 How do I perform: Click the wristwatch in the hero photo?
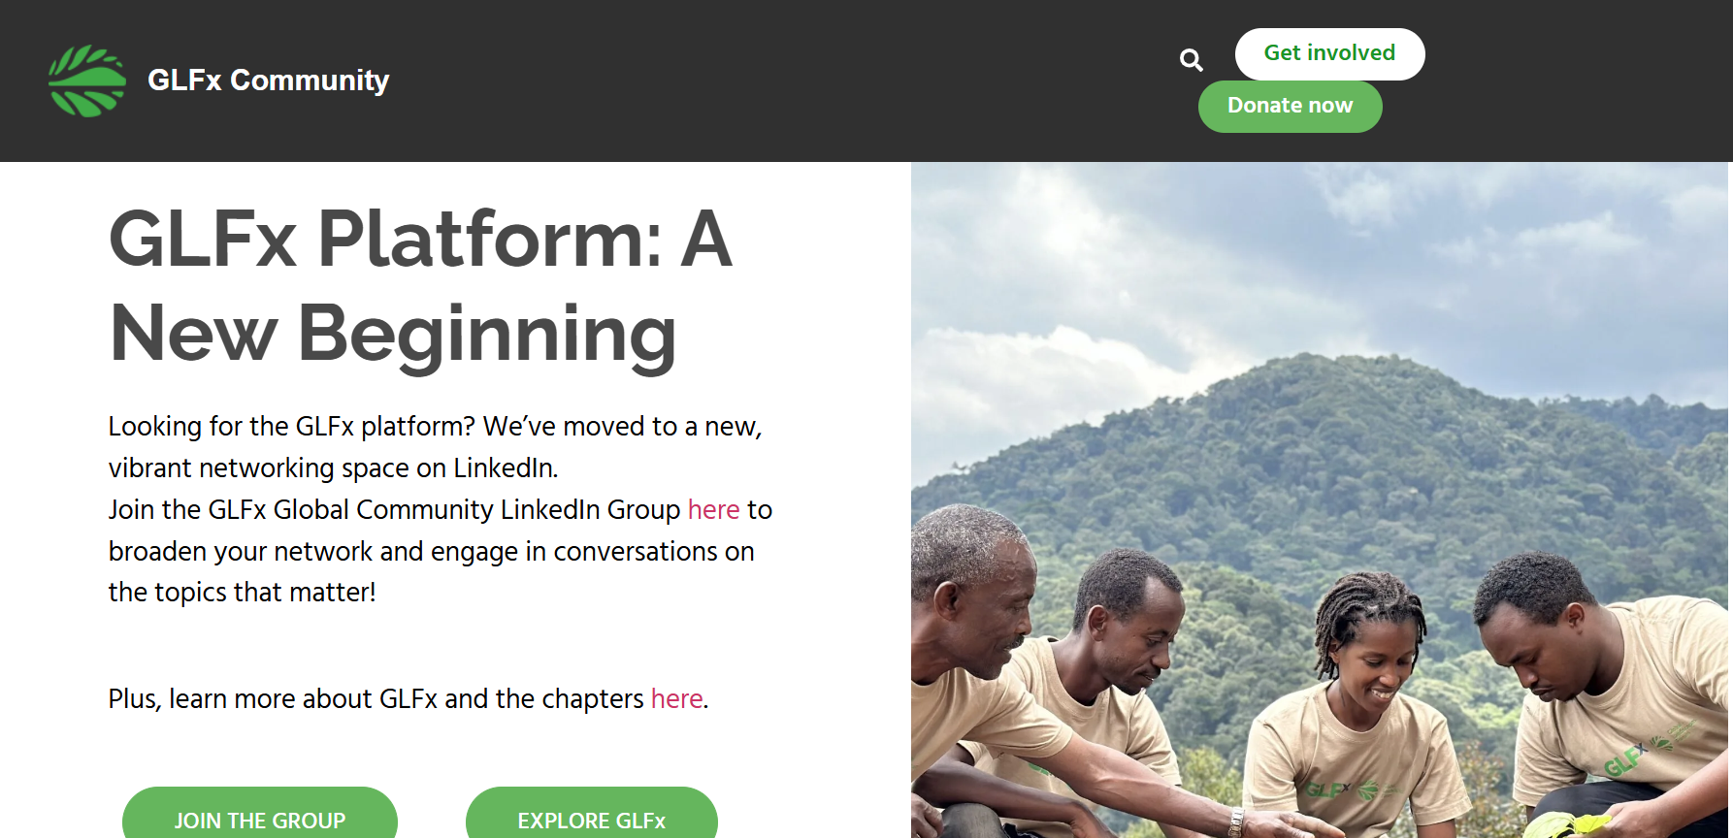(1235, 822)
